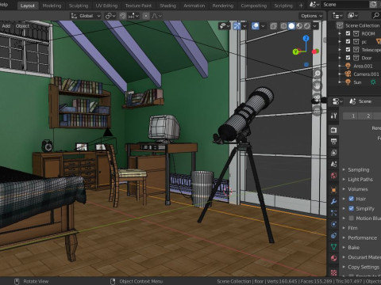
Task: Open the gizmo options dropdown arrow
Action: click(x=244, y=26)
